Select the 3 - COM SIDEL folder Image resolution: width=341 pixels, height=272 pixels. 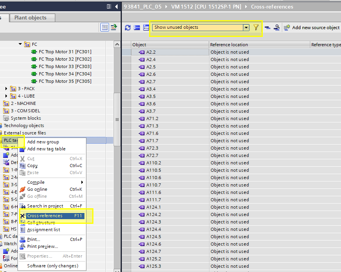coord(25,111)
